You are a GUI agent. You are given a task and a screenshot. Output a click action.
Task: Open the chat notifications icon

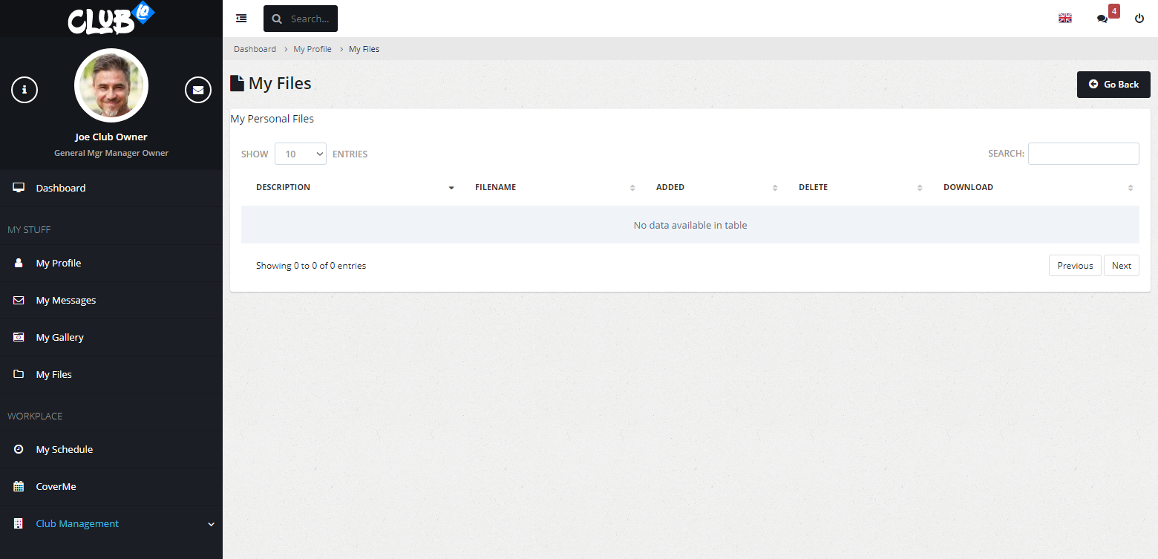point(1102,19)
